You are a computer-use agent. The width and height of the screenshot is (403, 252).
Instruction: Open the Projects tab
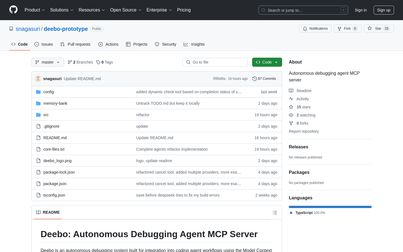point(137,44)
